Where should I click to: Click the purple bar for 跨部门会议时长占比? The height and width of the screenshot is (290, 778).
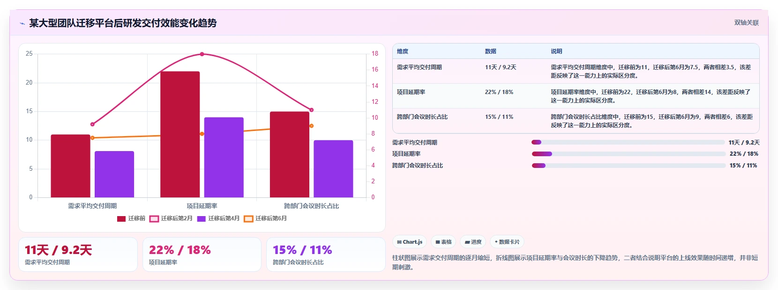point(333,169)
